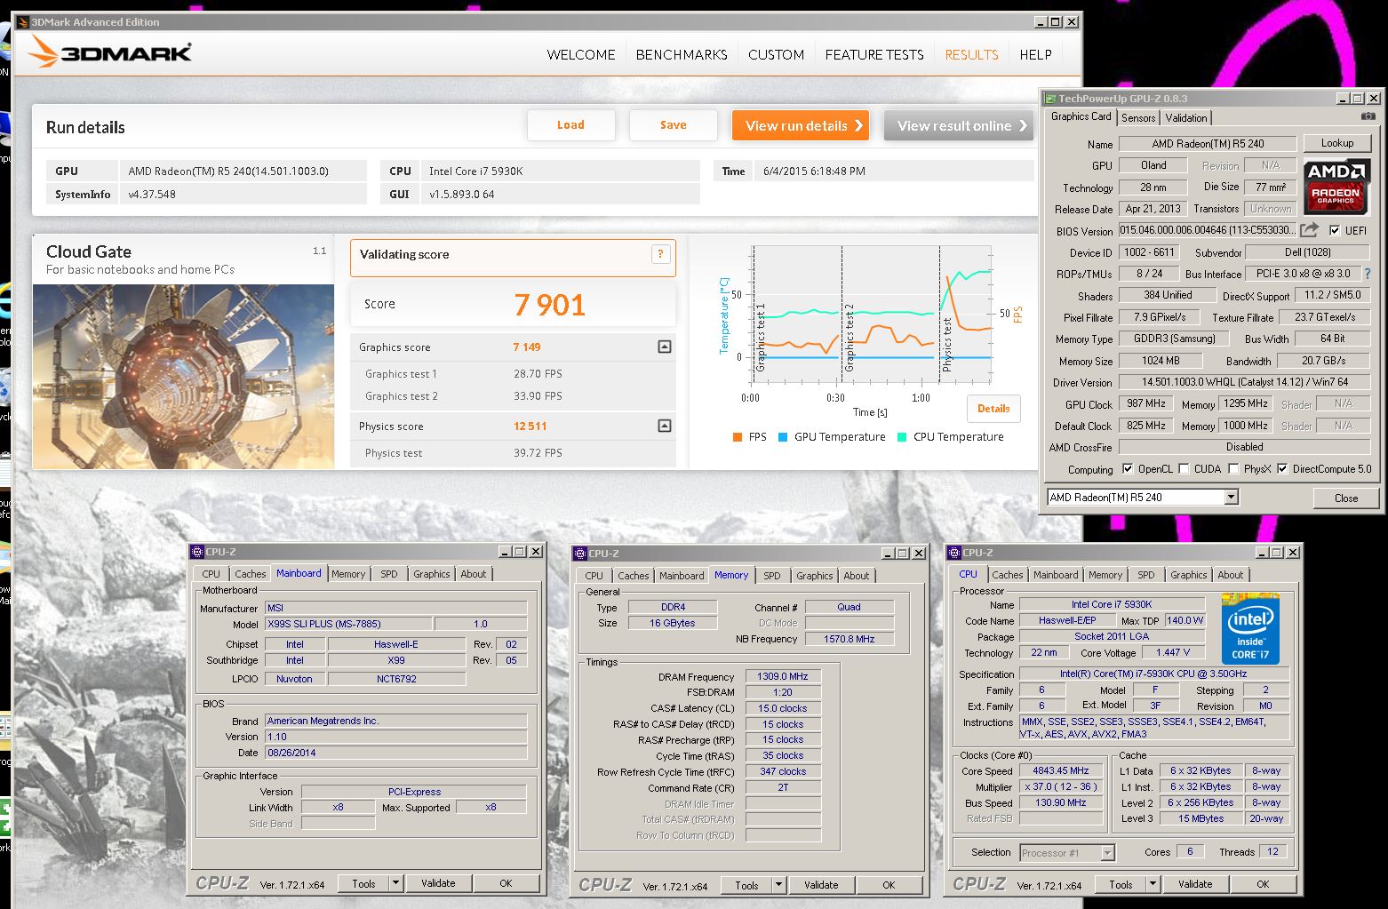Open the BENCHMARKS tab in 3DMark
Viewport: 1388px width, 909px height.
(682, 54)
